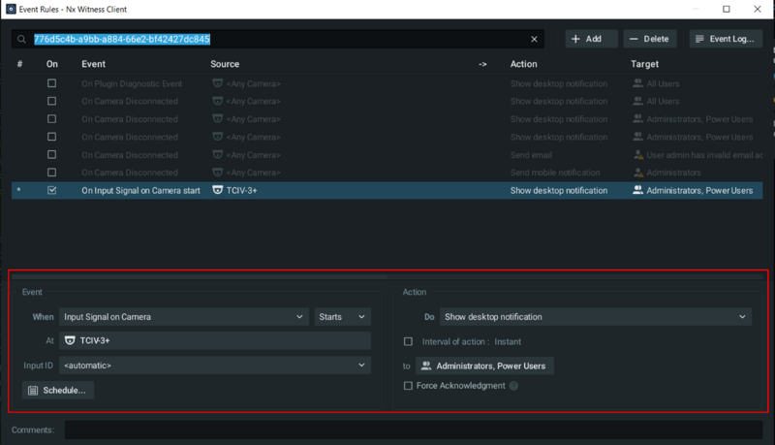
Task: Expand the Input ID dropdown
Action: (x=214, y=366)
